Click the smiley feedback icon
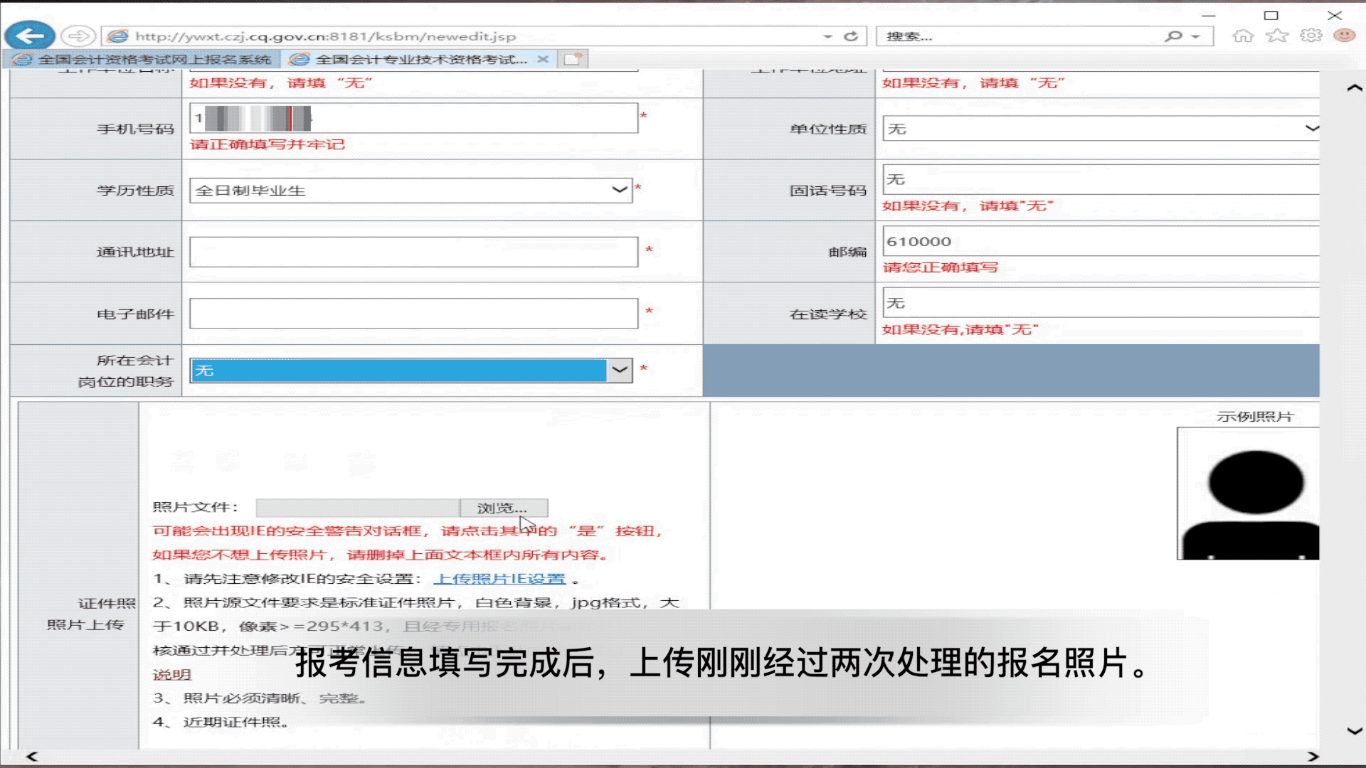1366x768 pixels. (x=1344, y=36)
